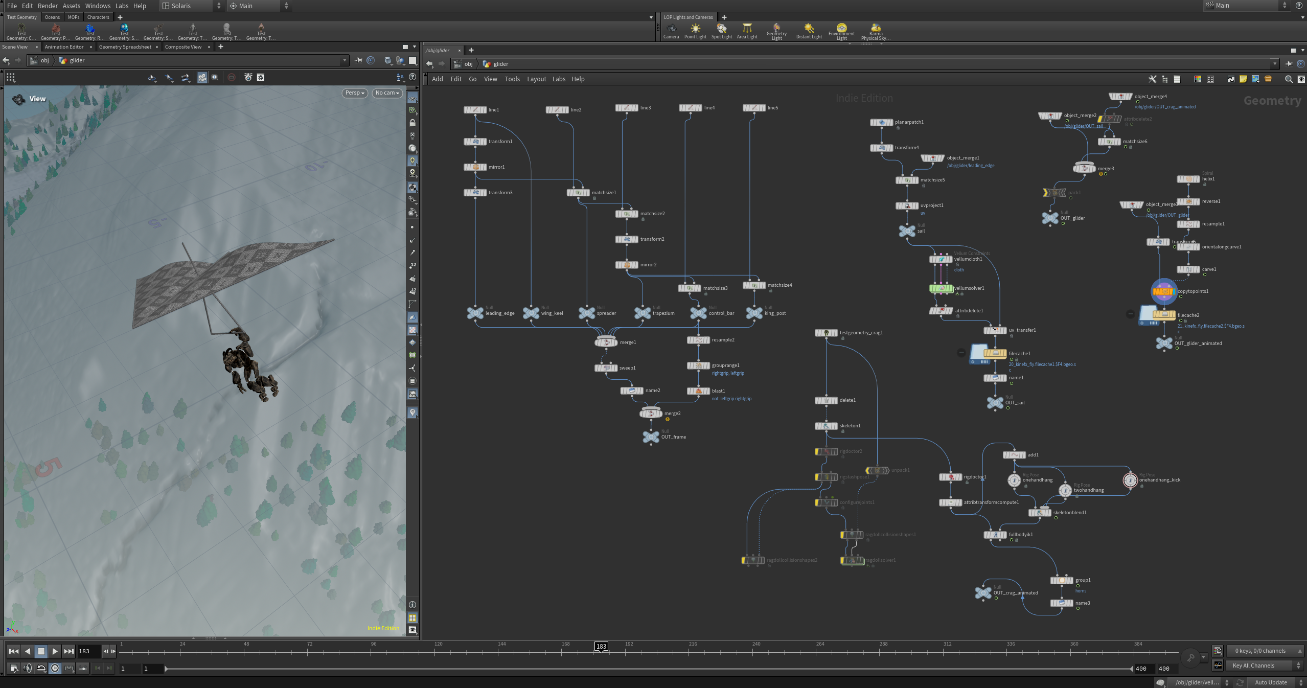Click the Spot Light shelf tool
This screenshot has height=688, width=1307.
pos(722,31)
